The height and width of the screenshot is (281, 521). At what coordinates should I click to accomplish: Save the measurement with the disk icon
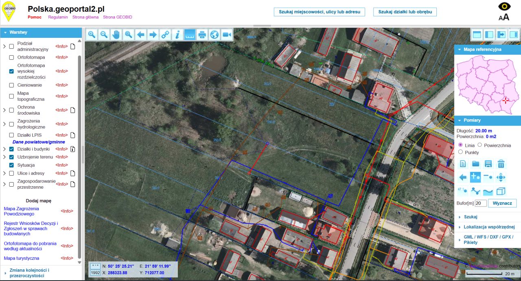tap(488, 164)
